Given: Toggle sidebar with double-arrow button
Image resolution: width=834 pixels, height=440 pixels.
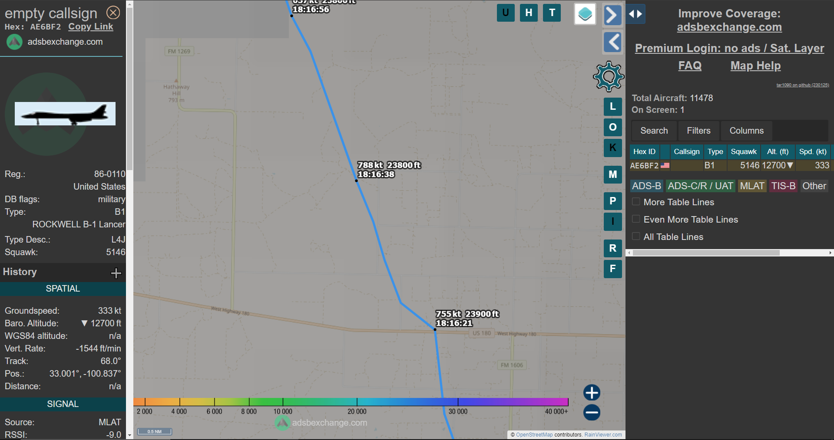Looking at the screenshot, I should [635, 14].
